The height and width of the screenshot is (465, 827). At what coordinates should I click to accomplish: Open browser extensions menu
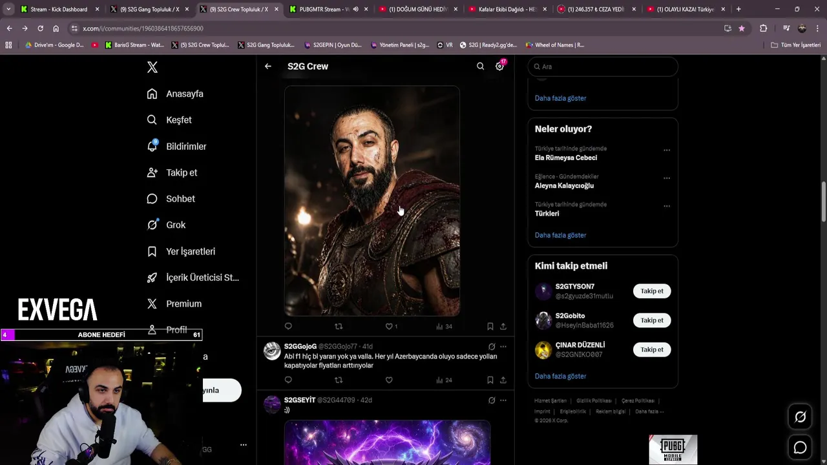click(763, 28)
